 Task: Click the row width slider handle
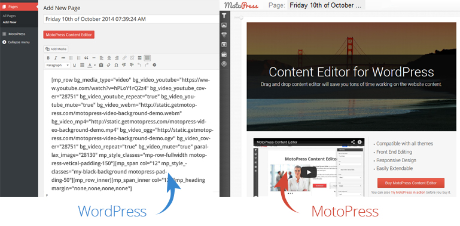[x=241, y=18]
